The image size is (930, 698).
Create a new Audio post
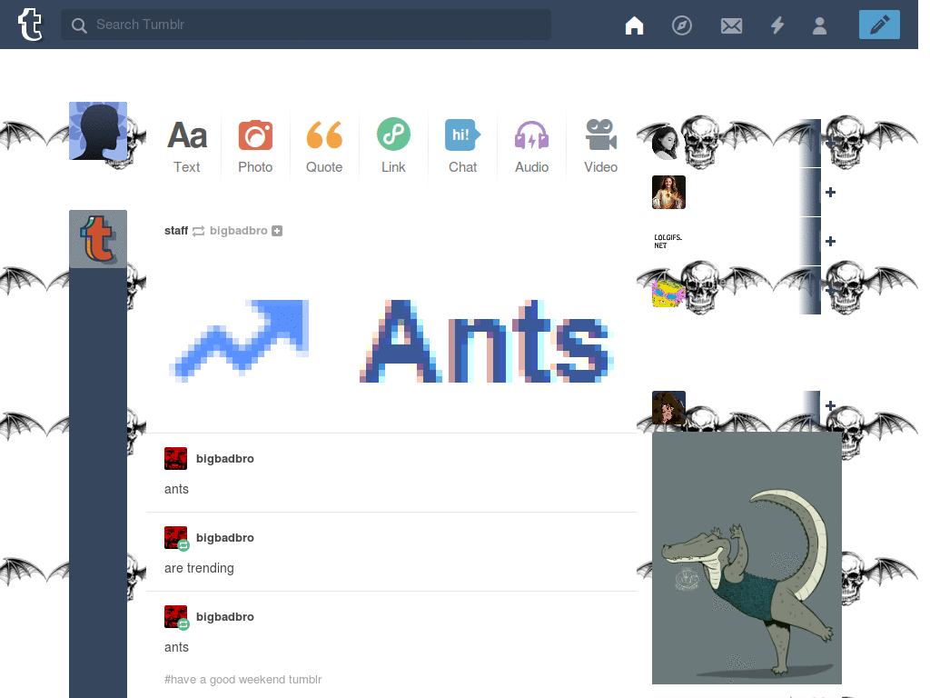click(x=531, y=146)
